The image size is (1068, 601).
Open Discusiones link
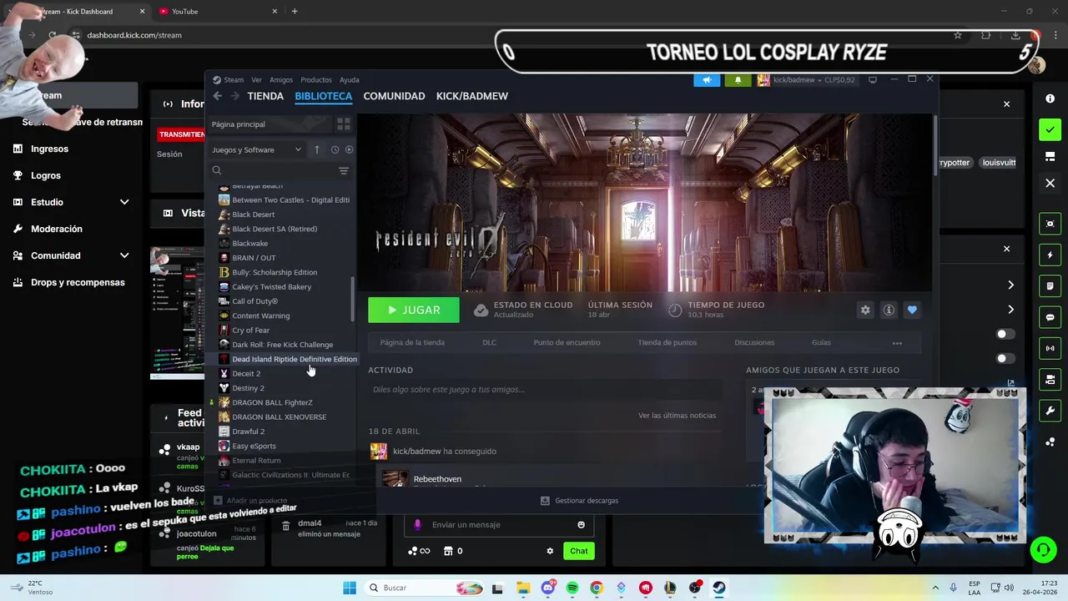point(754,342)
